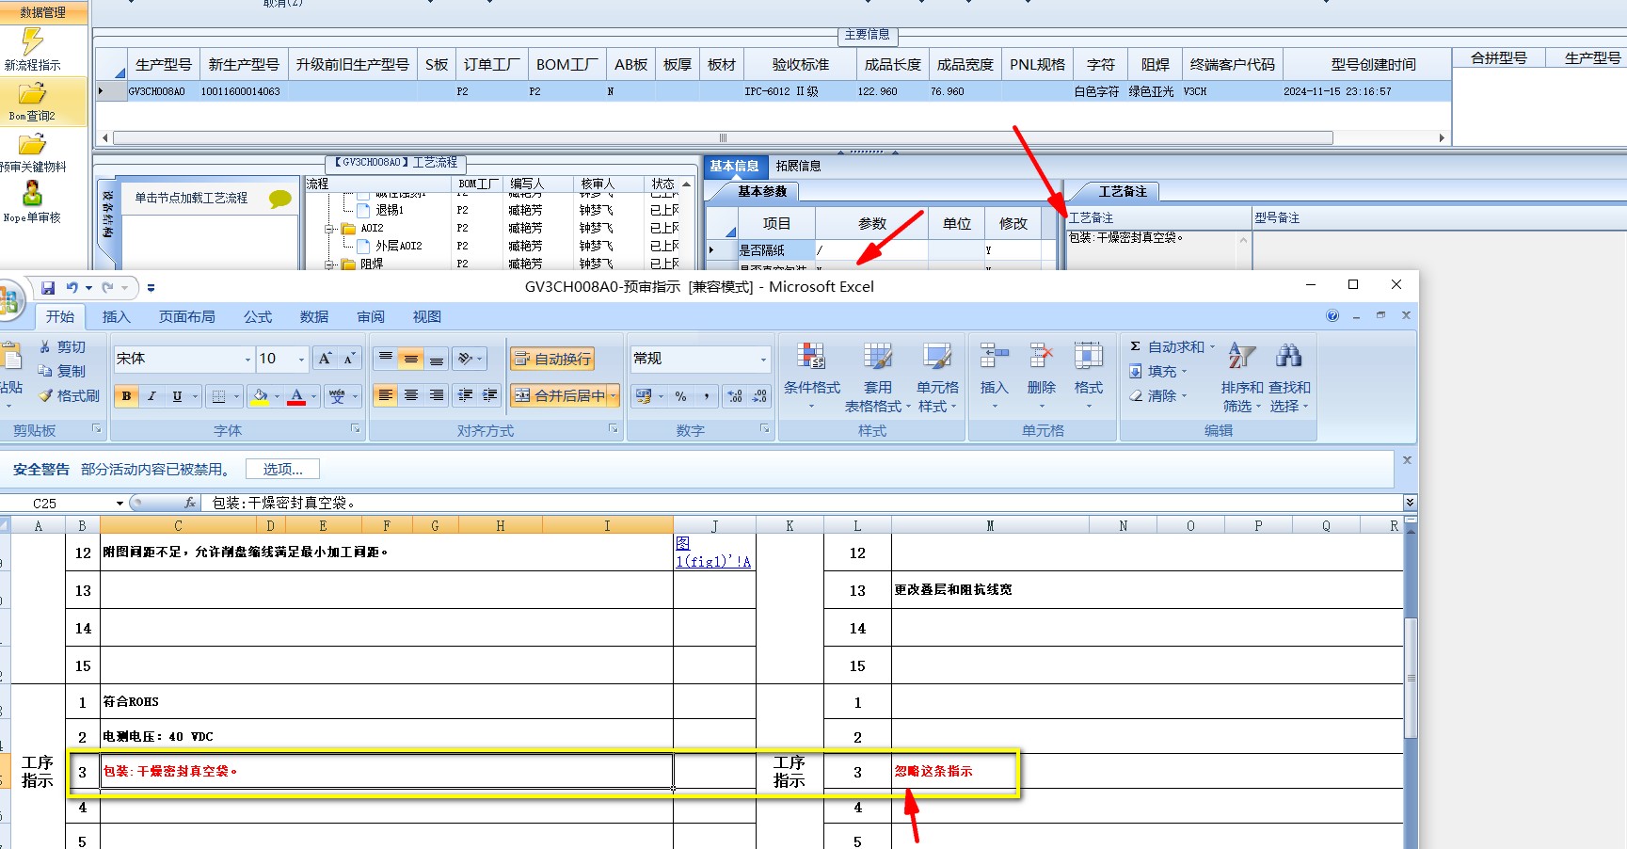
Task: Click the increase indent icon
Action: click(490, 396)
